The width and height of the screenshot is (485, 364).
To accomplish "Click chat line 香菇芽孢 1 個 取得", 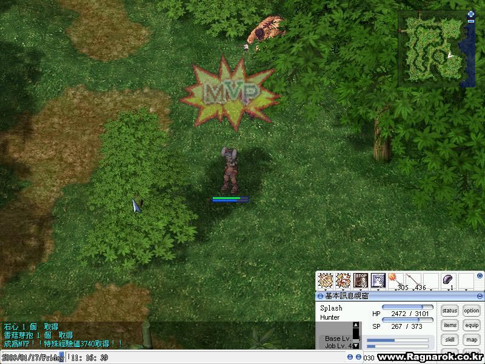I will (38, 335).
